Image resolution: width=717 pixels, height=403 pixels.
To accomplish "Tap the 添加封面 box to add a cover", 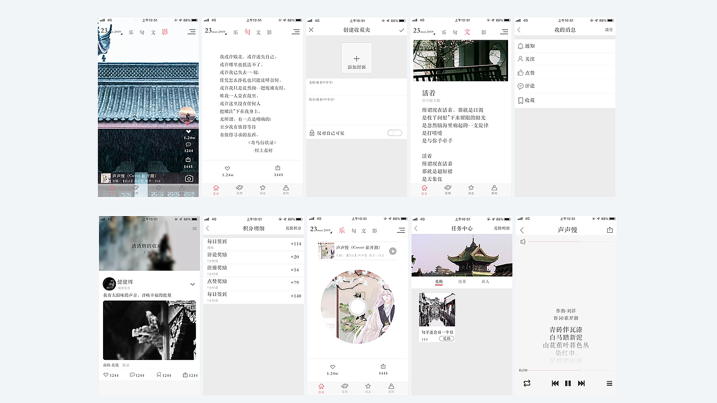I will 356,58.
